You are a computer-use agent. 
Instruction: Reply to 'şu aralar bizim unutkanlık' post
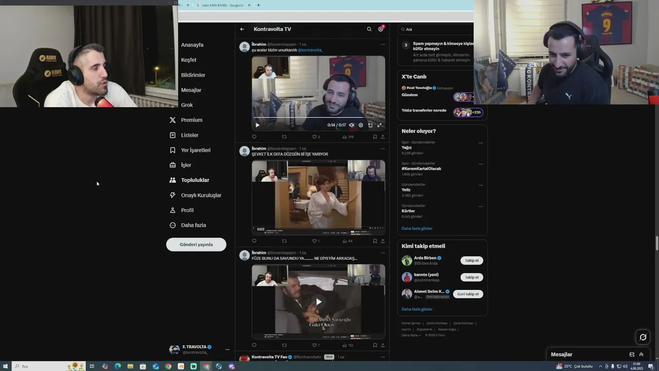254,137
